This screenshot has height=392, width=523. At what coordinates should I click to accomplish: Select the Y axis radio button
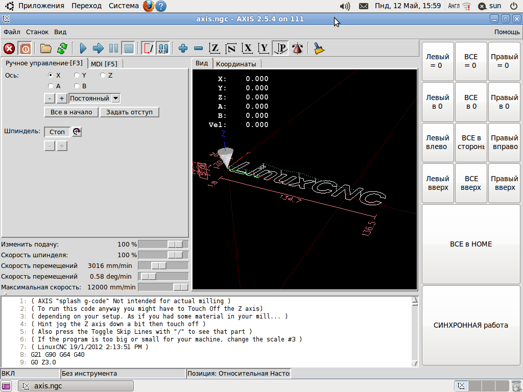coord(77,76)
